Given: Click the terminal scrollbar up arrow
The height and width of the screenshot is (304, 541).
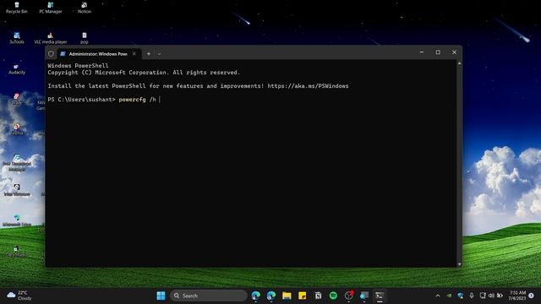Looking at the screenshot, I should (x=459, y=63).
